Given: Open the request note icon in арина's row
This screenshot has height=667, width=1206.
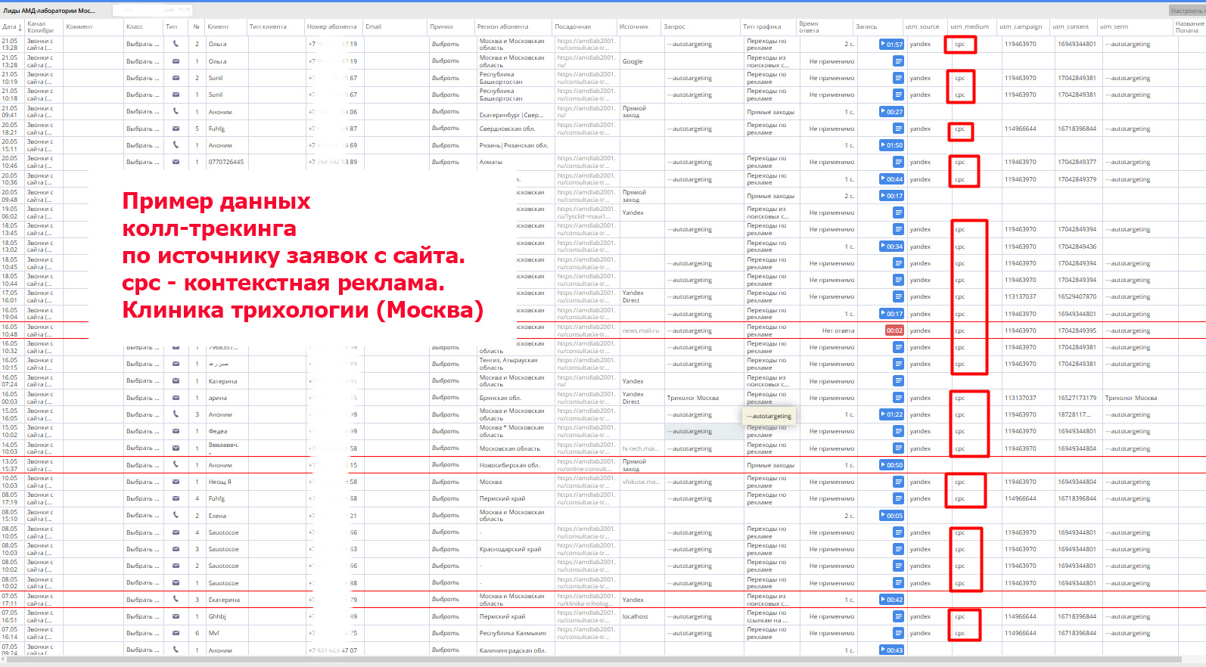Looking at the screenshot, I should coord(898,398).
